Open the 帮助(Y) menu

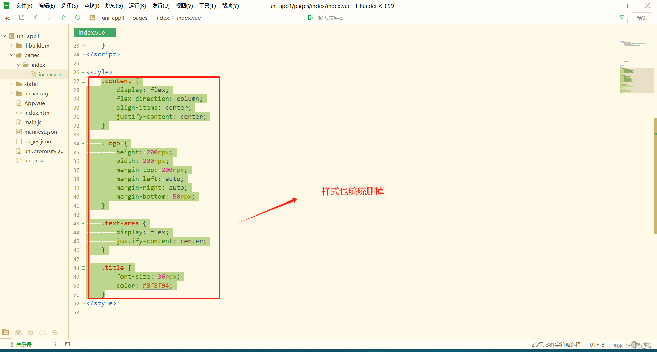230,6
